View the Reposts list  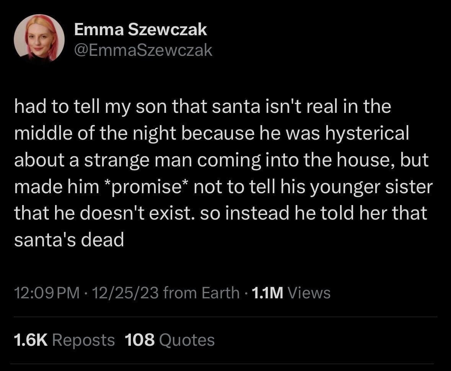(x=83, y=340)
